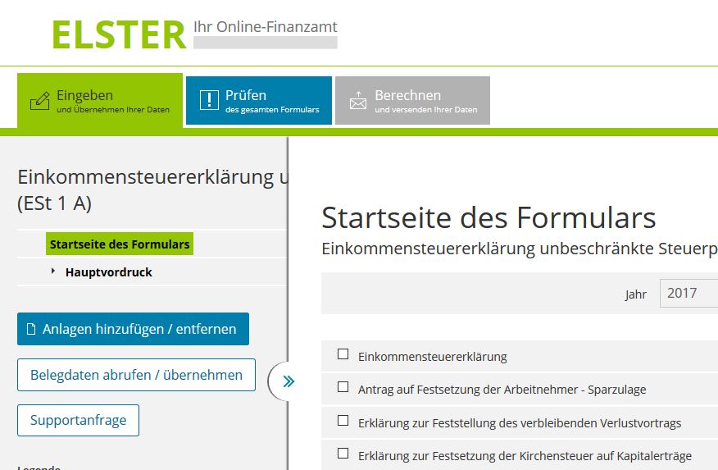Click the pencil icon on Eingeben tab

pyautogui.click(x=39, y=101)
